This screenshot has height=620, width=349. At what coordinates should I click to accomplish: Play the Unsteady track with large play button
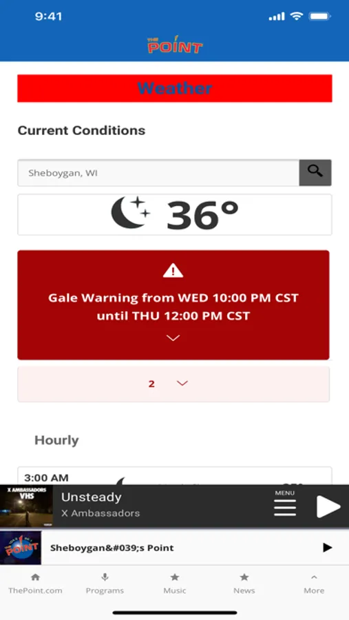pyautogui.click(x=328, y=506)
